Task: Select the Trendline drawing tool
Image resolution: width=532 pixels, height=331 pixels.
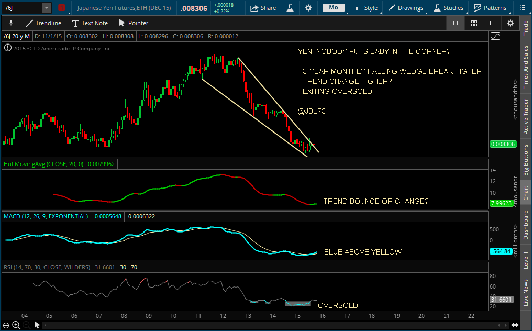Action: (x=43, y=23)
